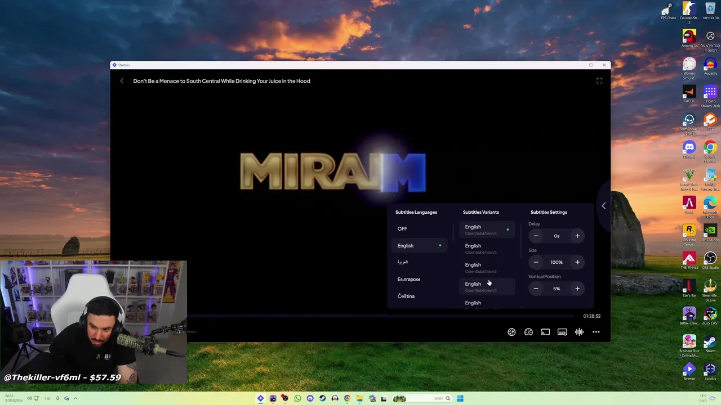Click the Windows Start button on taskbar

pos(460,399)
